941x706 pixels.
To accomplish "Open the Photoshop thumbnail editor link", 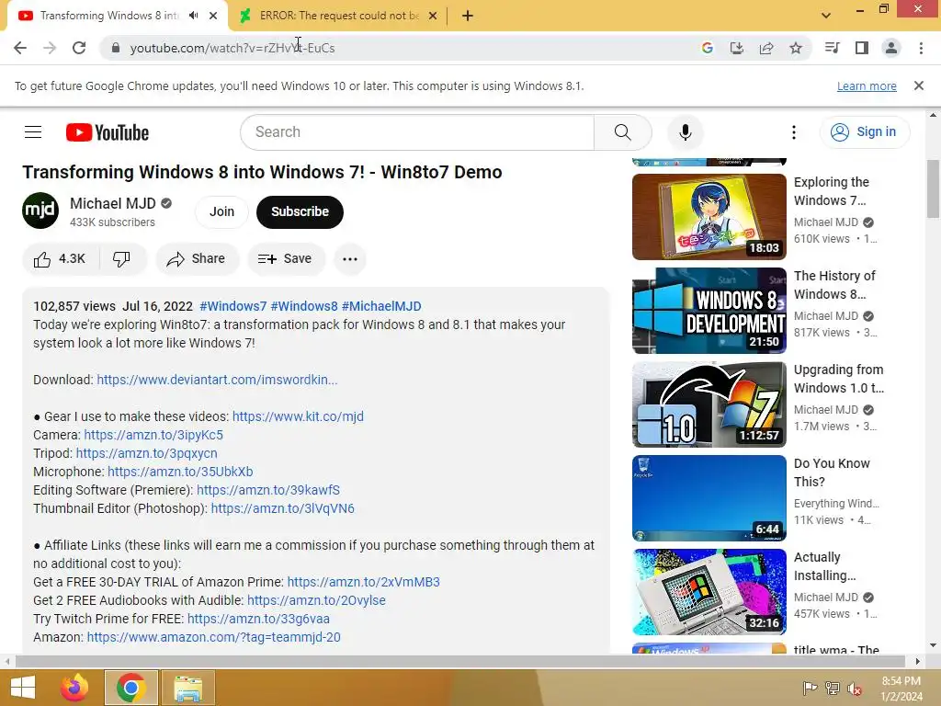I will click(x=283, y=508).
